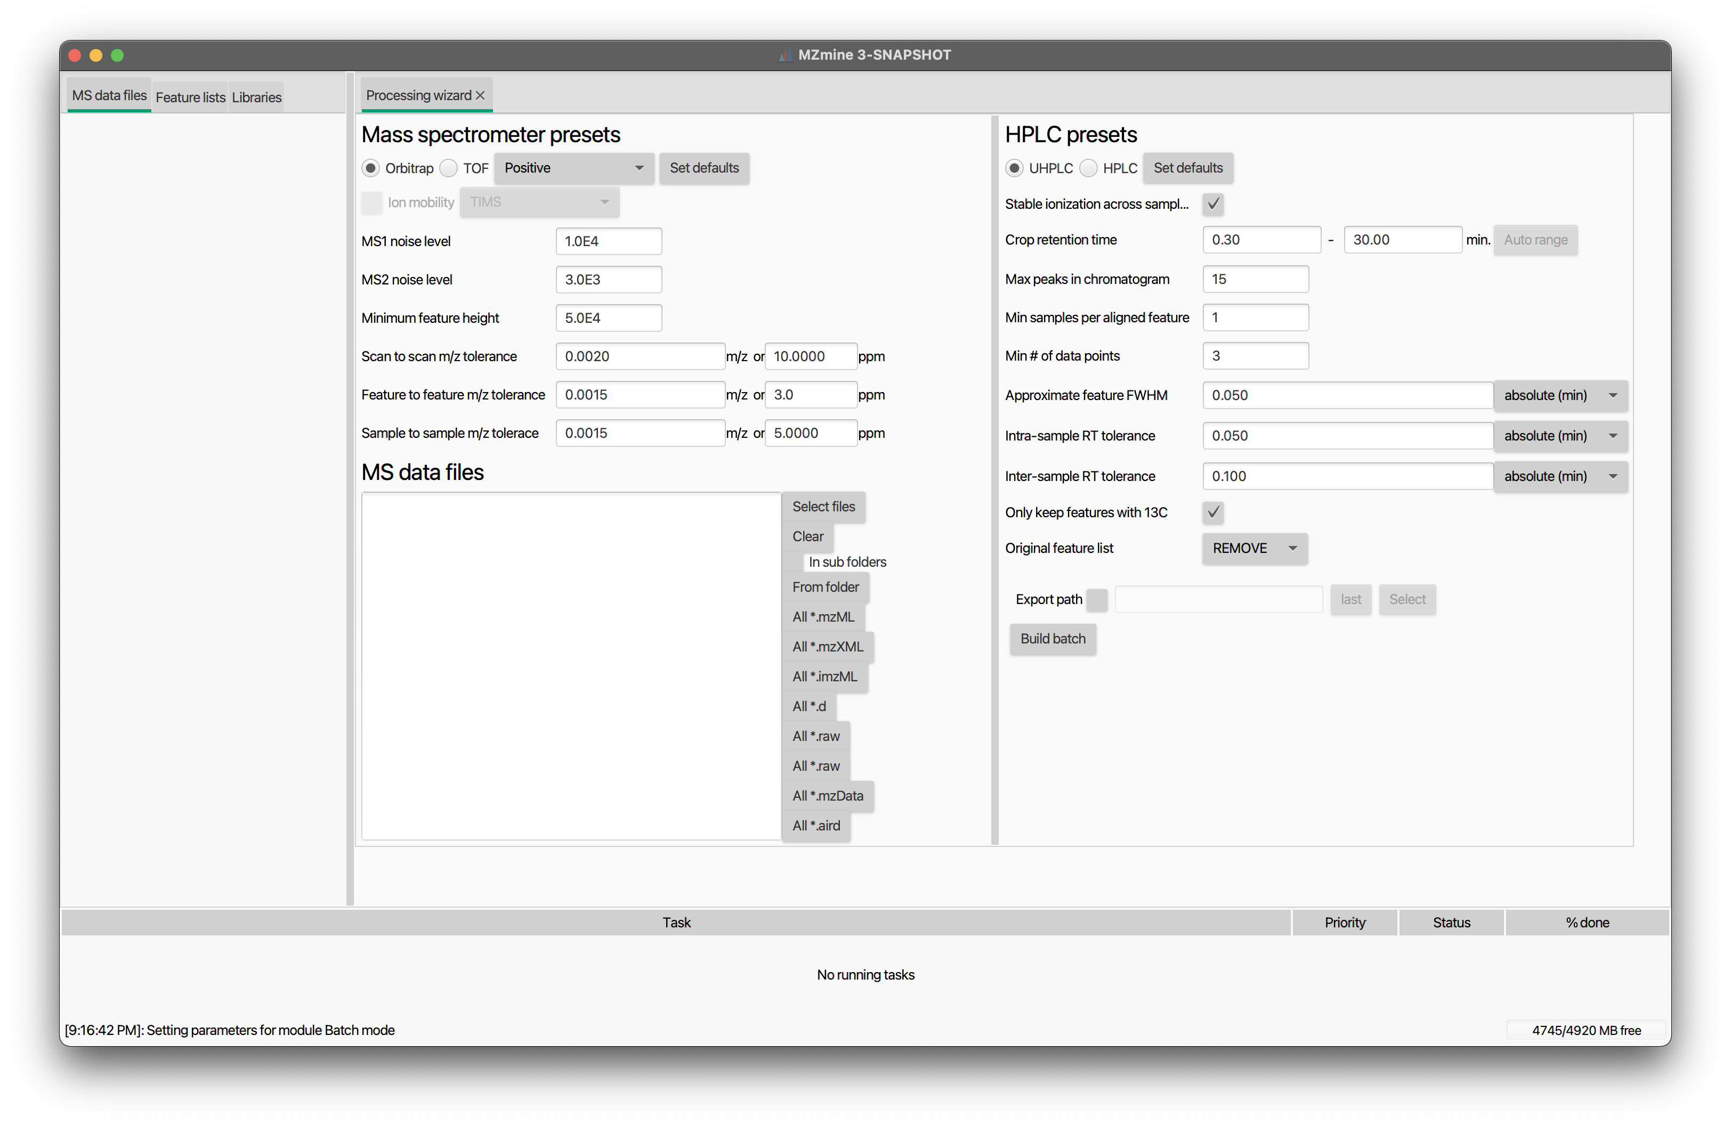The height and width of the screenshot is (1125, 1731).
Task: Click the Task column header
Action: pos(676,922)
